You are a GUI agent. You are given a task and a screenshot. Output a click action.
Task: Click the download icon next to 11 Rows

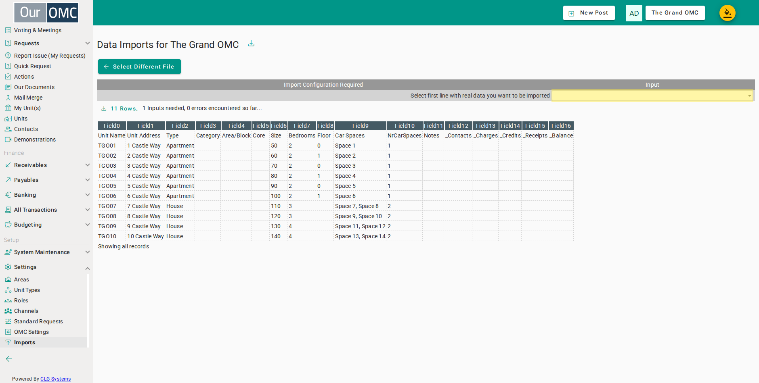point(104,108)
